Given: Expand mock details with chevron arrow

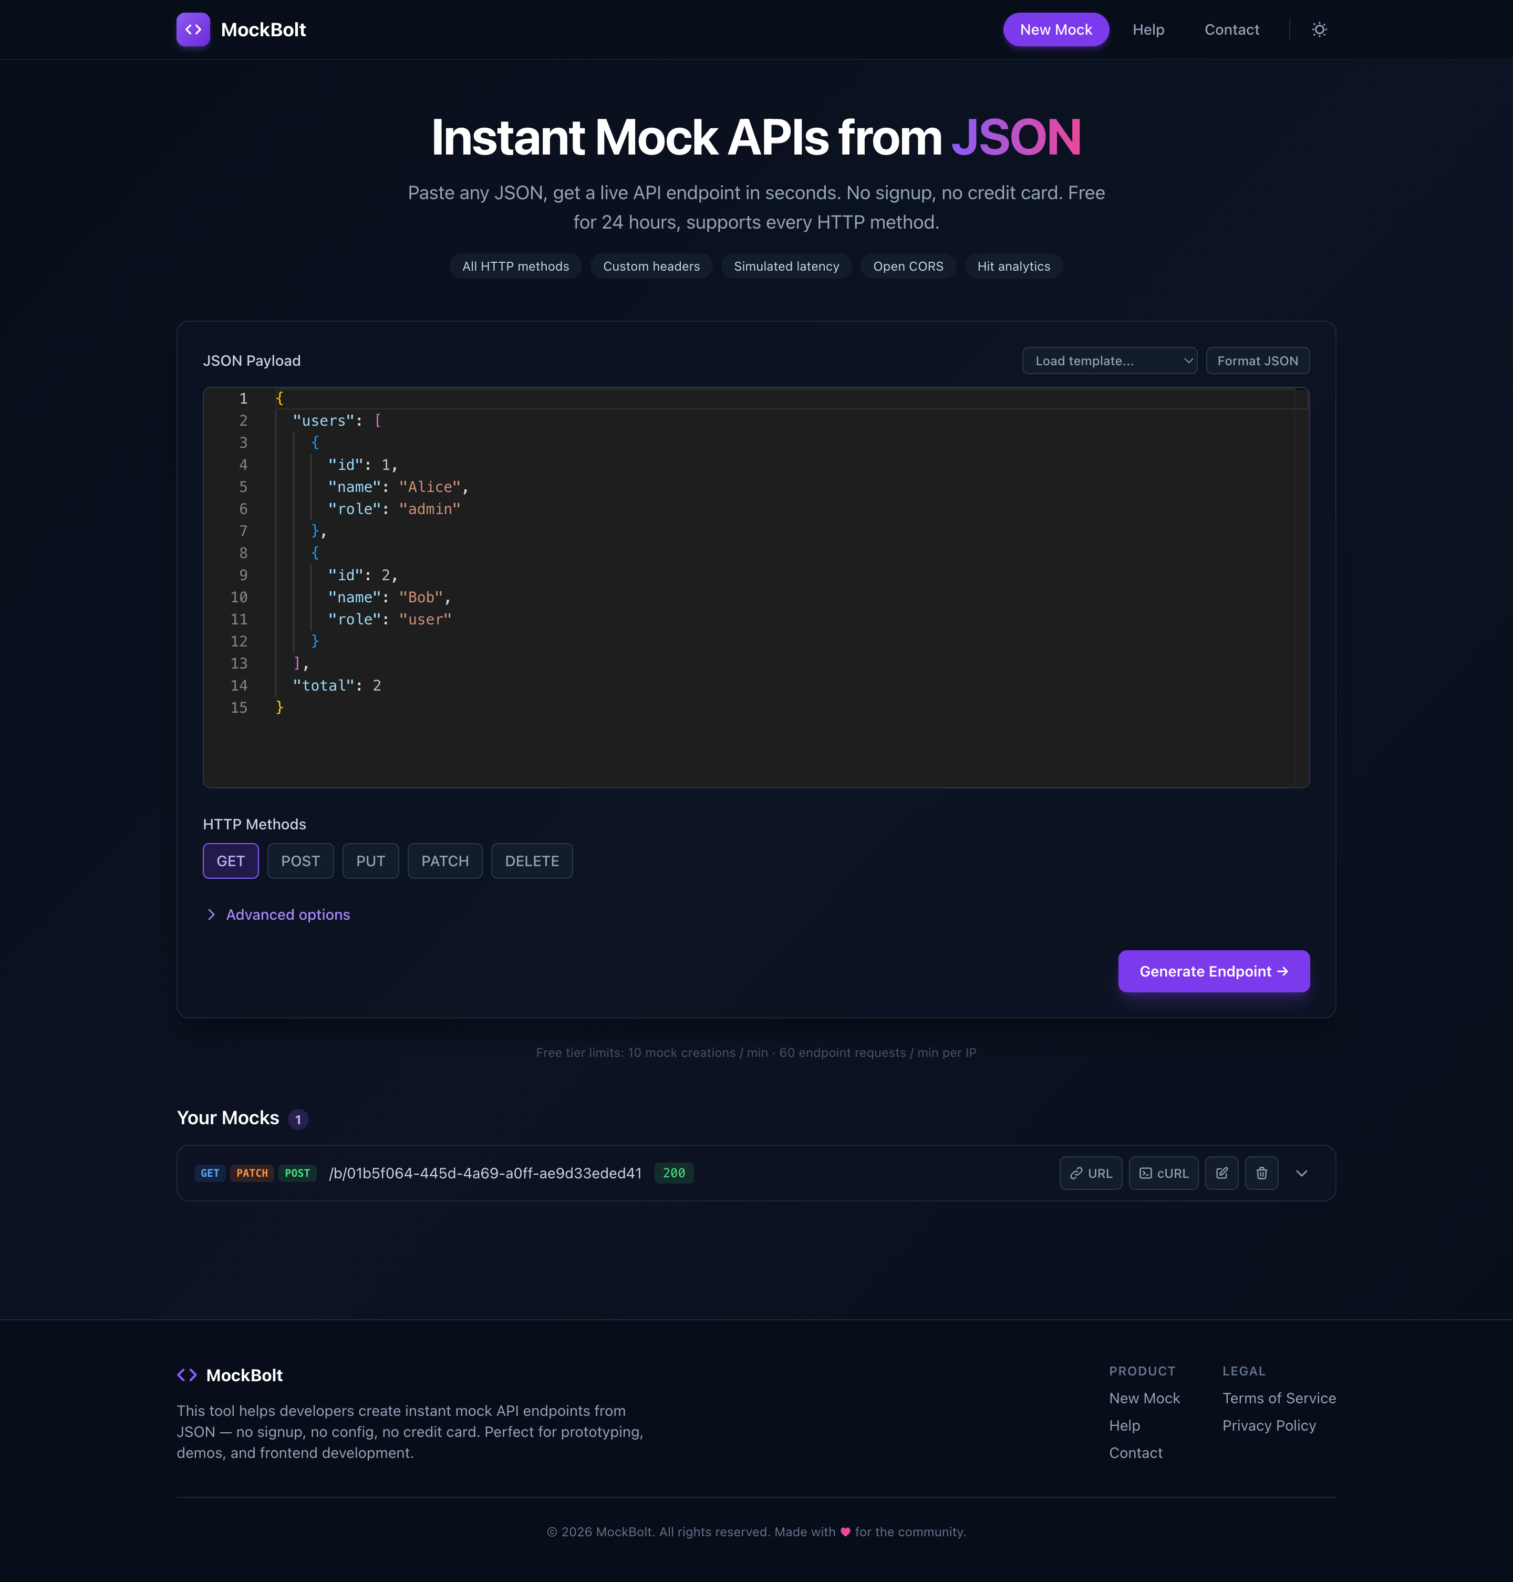Looking at the screenshot, I should click(1301, 1173).
